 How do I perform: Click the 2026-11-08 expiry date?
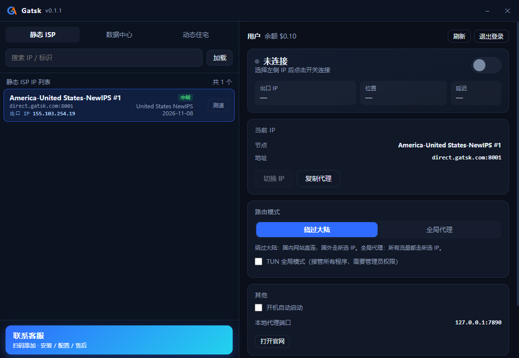click(178, 113)
